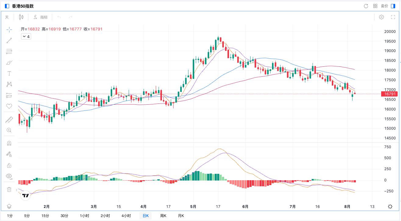401x221 pixels.
Task: Click the 20000 price axis label
Action: pyautogui.click(x=389, y=31)
